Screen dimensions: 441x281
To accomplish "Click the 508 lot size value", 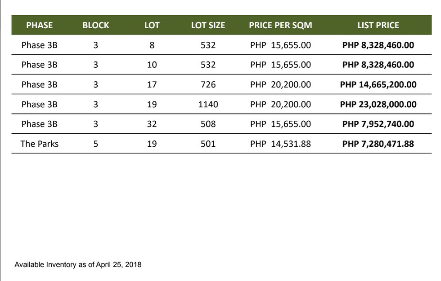I will (208, 124).
